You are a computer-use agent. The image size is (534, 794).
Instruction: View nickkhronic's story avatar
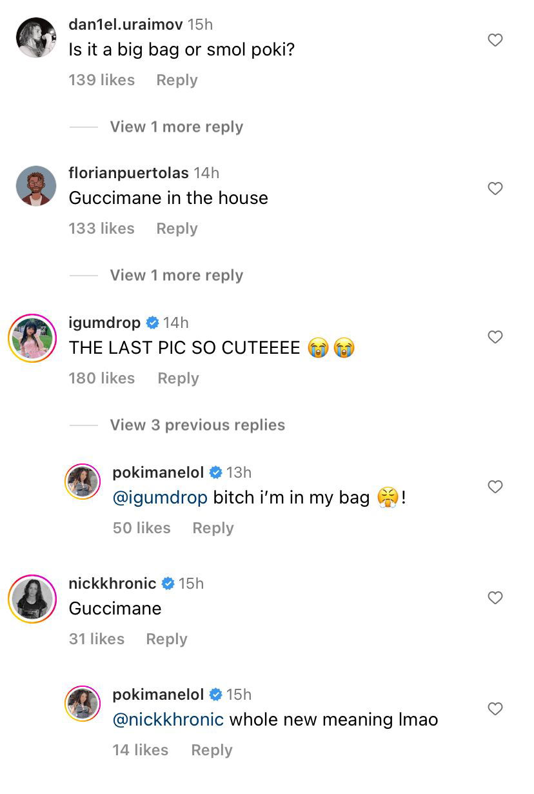(x=32, y=599)
